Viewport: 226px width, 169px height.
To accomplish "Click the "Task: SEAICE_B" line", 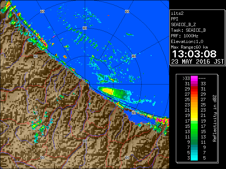I will (x=188, y=30).
